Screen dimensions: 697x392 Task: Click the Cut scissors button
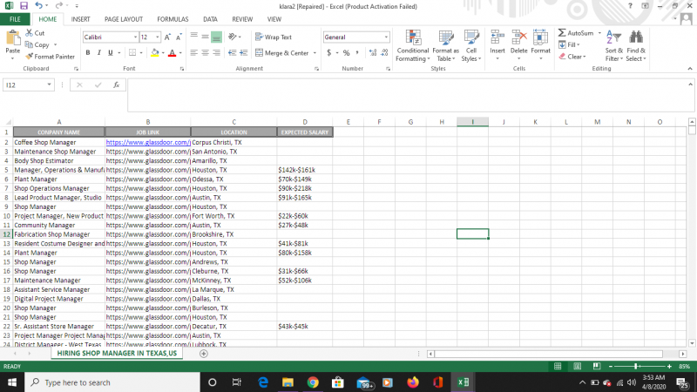click(x=35, y=33)
